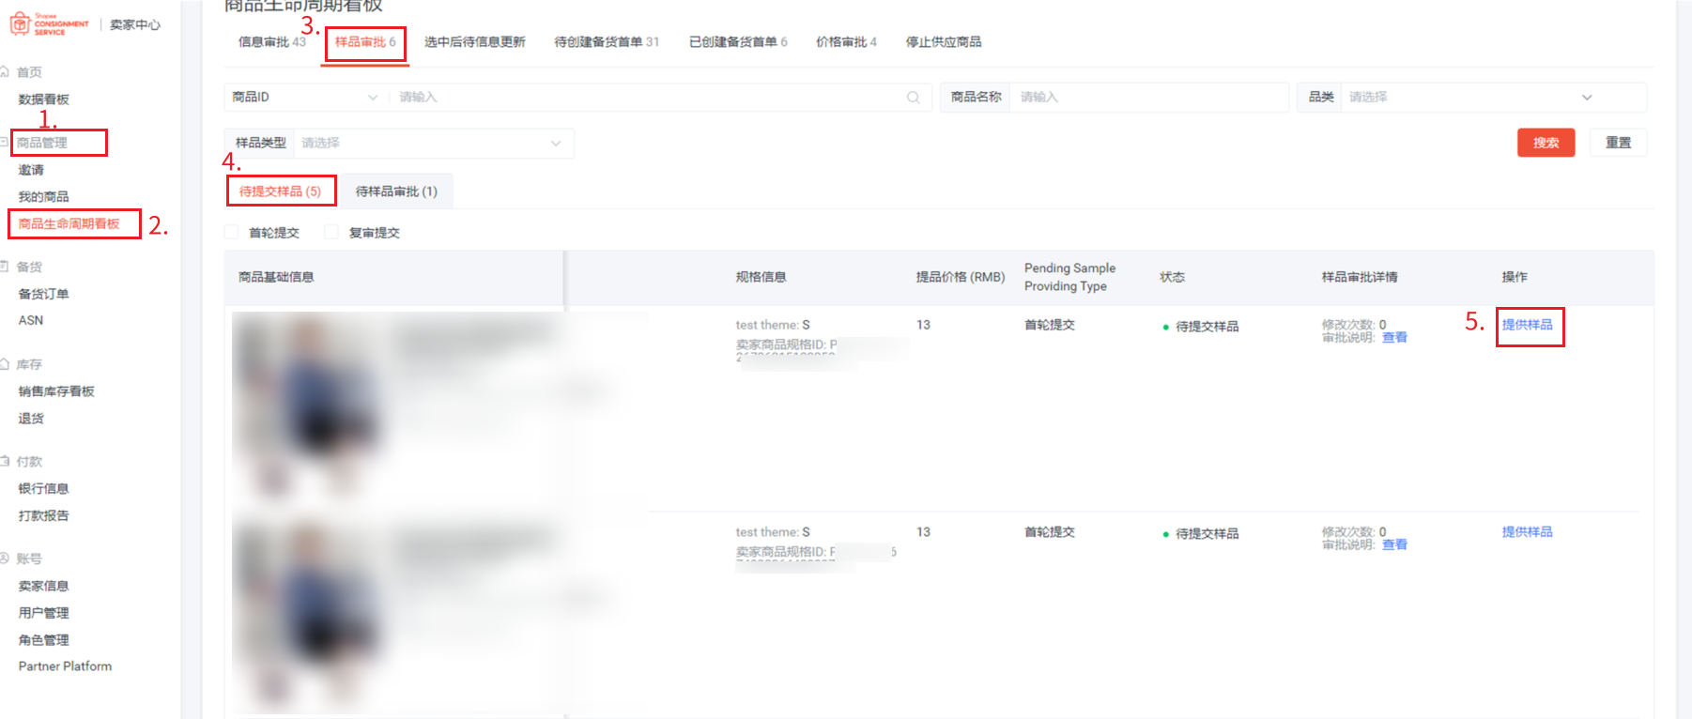Click 提供样品 link in second product row
1692x719 pixels.
[1528, 532]
